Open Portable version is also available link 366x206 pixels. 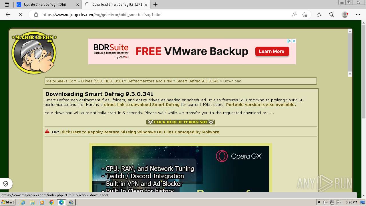pos(261,104)
